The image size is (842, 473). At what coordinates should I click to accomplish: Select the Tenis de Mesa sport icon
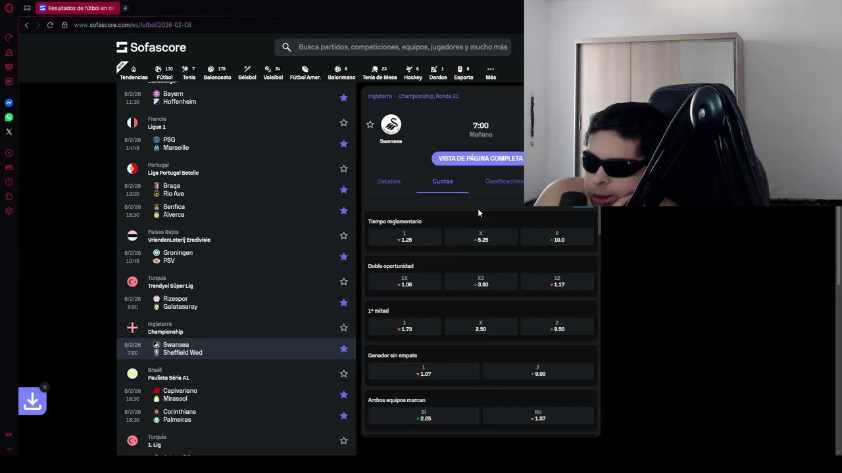tap(380, 72)
